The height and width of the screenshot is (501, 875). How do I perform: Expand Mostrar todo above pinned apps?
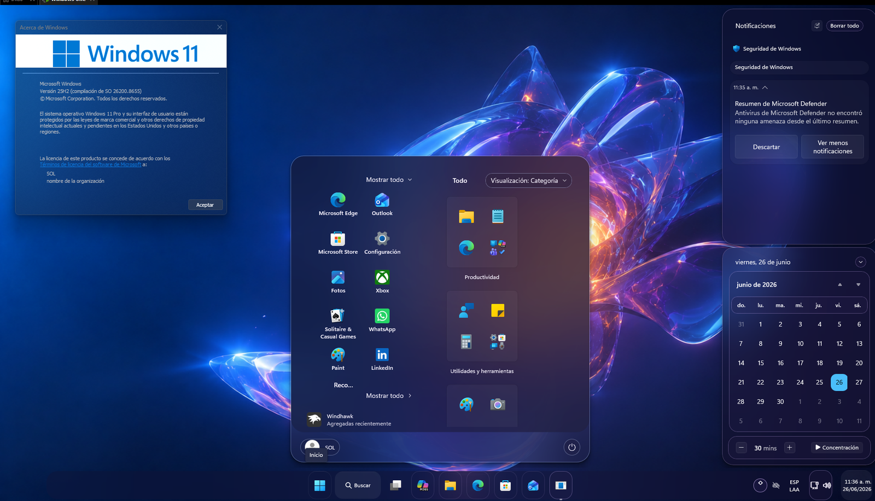pos(389,180)
